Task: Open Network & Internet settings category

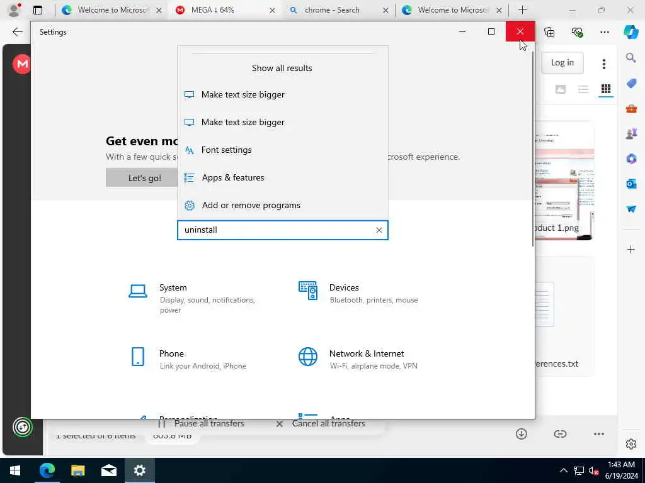Action: [357, 359]
